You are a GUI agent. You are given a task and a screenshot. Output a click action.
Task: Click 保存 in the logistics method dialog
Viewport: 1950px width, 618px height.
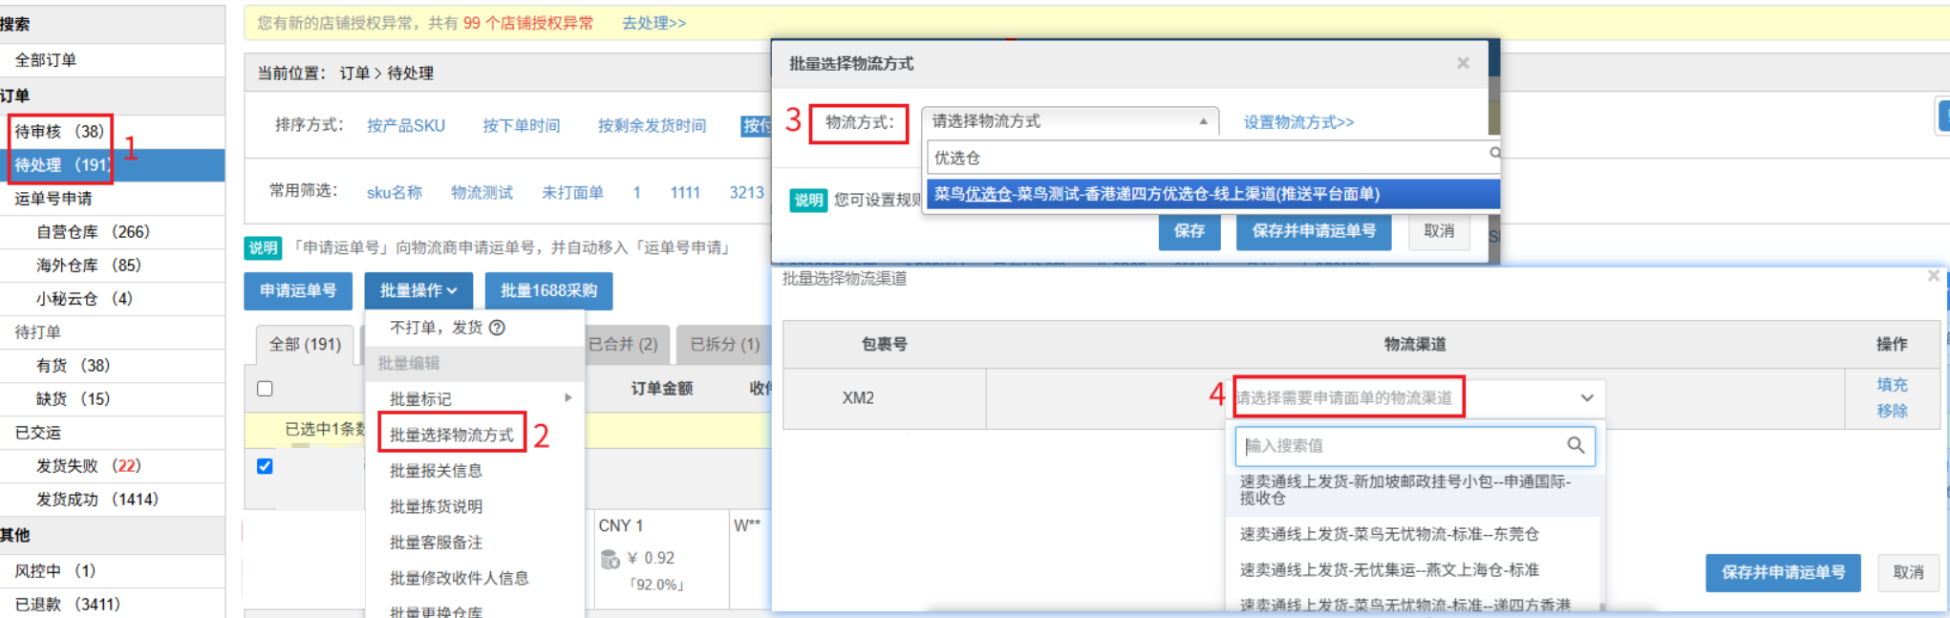point(1189,231)
